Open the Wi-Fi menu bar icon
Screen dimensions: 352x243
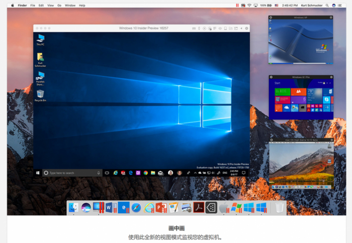pyautogui.click(x=249, y=5)
